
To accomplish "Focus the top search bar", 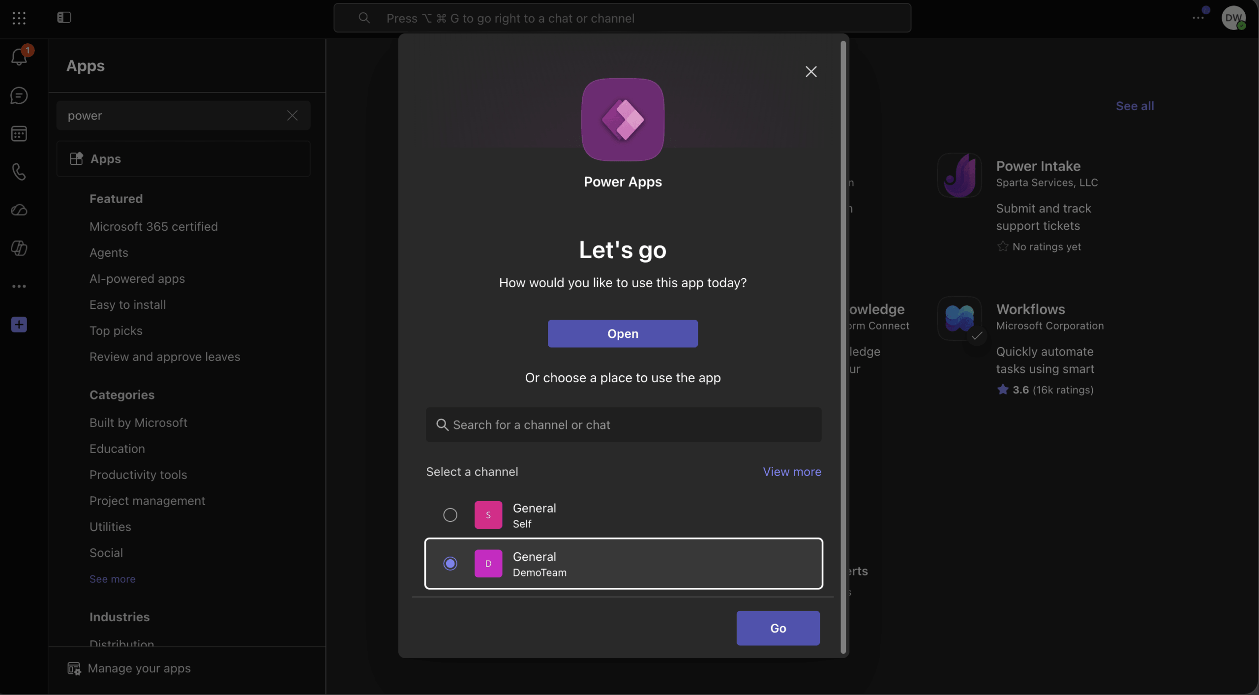I will coord(622,18).
